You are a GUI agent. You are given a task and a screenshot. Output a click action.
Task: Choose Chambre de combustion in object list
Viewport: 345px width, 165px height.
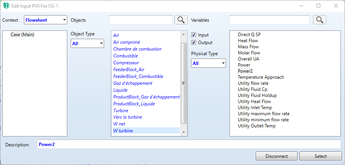point(137,49)
